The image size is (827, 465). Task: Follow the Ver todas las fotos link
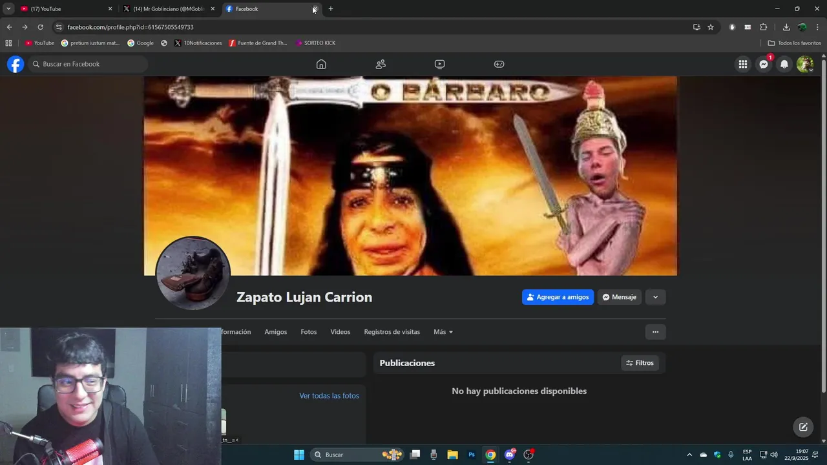(x=329, y=396)
